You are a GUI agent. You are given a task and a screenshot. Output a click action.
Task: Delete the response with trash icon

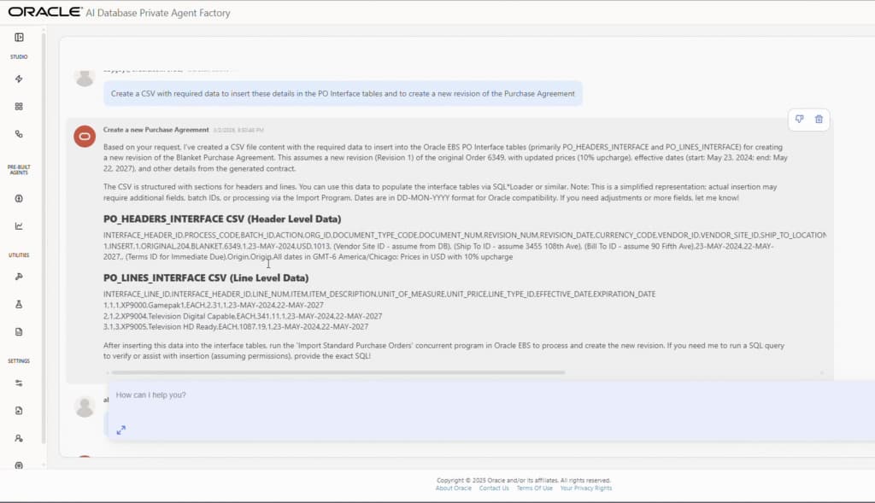(819, 119)
